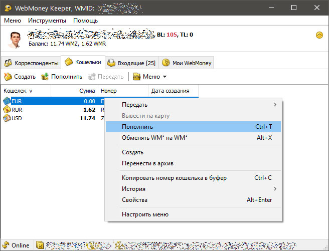The width and height of the screenshot is (329, 251).
Task: Click the Кошельки wallet tab icon
Action: coord(69,62)
